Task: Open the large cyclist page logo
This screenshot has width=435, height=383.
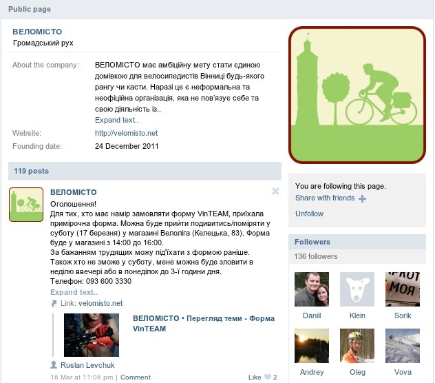Action: [x=357, y=95]
